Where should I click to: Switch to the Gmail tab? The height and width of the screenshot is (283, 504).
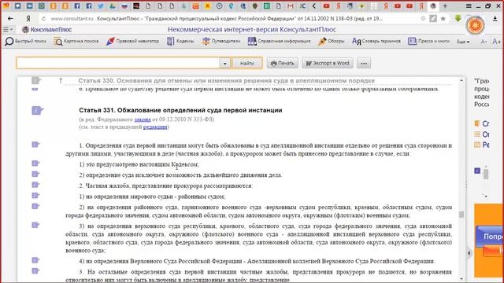pos(291,6)
